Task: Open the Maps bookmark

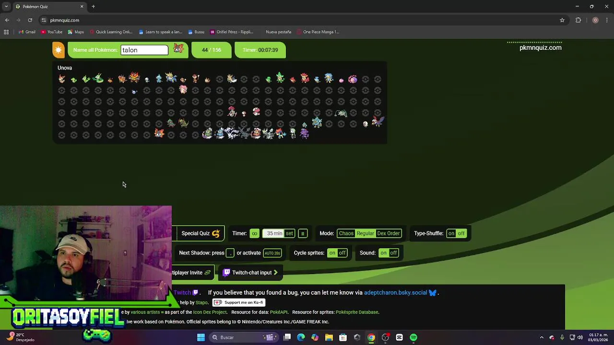Action: click(x=76, y=32)
